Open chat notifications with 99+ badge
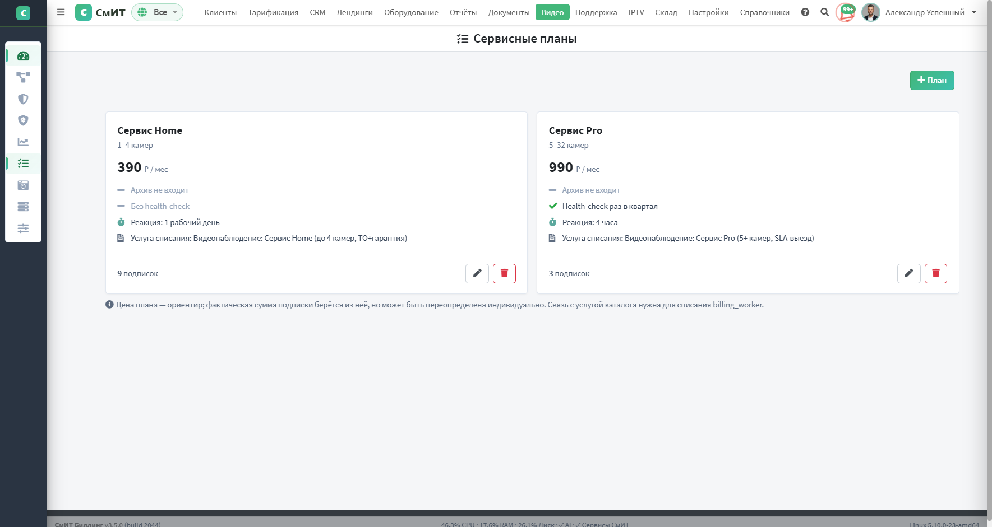The height and width of the screenshot is (527, 992). pyautogui.click(x=846, y=12)
